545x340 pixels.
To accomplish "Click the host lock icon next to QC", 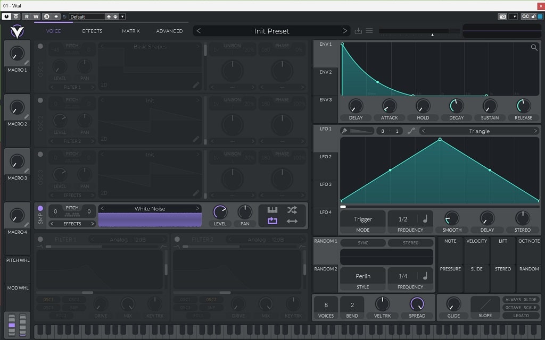I will tap(533, 16).
